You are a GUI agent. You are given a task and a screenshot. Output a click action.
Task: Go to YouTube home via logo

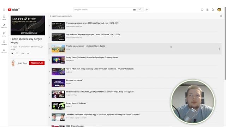pos(13,10)
